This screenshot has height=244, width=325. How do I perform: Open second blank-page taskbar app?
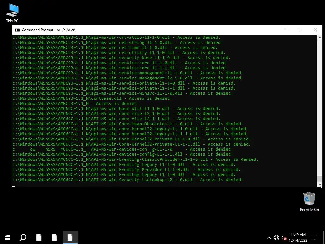click(x=54, y=238)
